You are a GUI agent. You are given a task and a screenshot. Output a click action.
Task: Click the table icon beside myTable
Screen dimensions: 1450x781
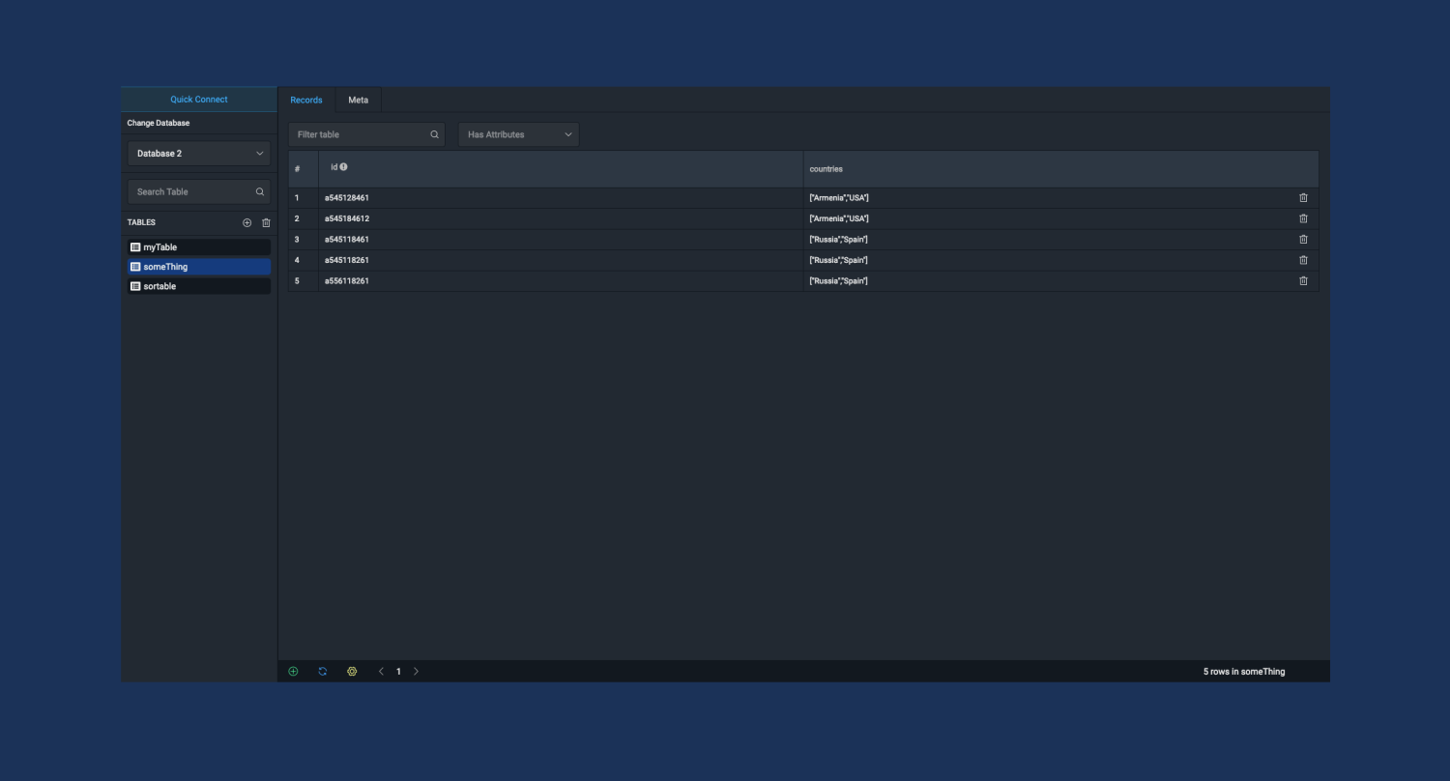click(135, 247)
